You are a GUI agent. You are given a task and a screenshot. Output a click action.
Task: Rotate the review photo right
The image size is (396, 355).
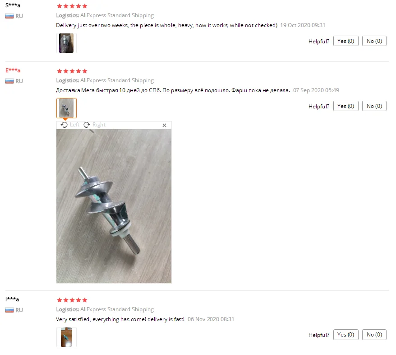point(94,125)
